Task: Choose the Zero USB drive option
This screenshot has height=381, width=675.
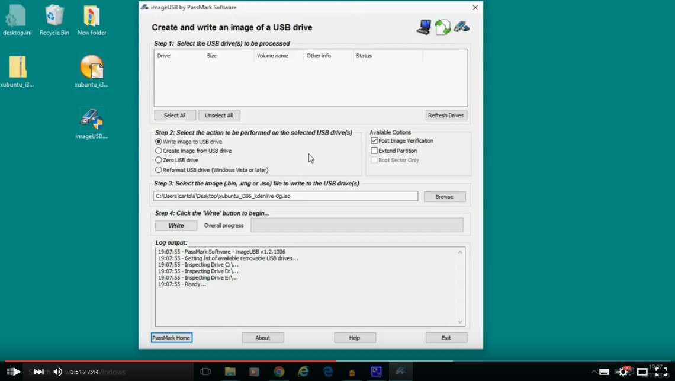Action: [159, 160]
